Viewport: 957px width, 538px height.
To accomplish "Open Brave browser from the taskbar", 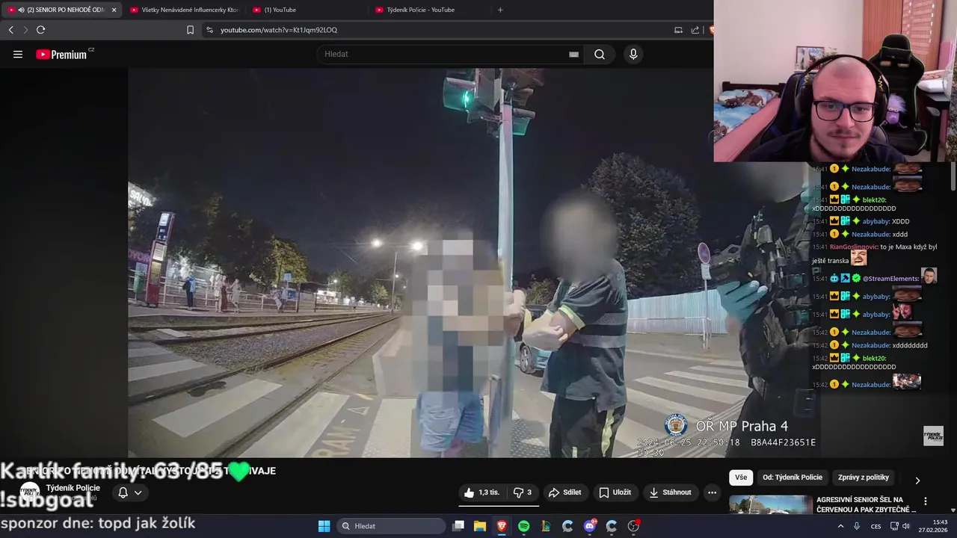I will (x=502, y=526).
